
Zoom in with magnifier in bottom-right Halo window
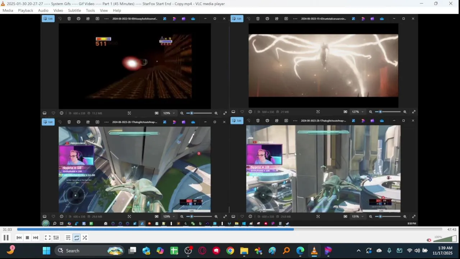[x=405, y=217]
